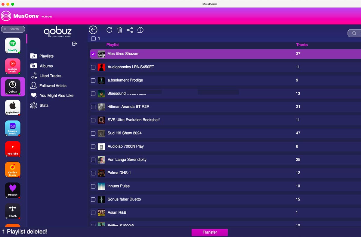Uncheck the Mes titres Shazam checkbox
Screen dimensions: 361x237
pos(93,54)
